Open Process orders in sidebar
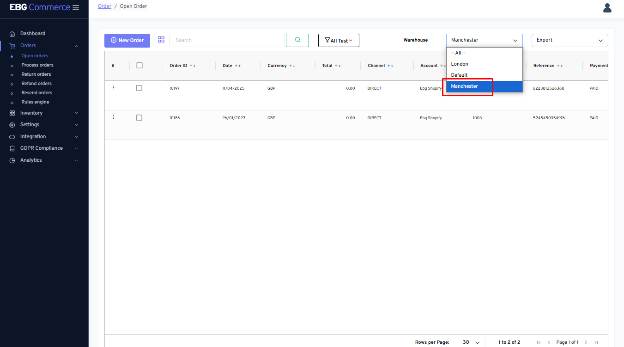Image resolution: width=624 pixels, height=347 pixels. 37,65
